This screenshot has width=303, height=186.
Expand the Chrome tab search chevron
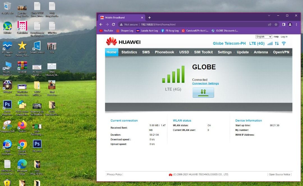click(269, 16)
